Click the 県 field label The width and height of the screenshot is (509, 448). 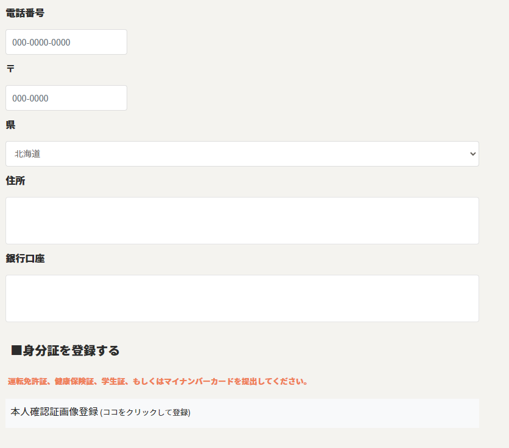(x=10, y=125)
